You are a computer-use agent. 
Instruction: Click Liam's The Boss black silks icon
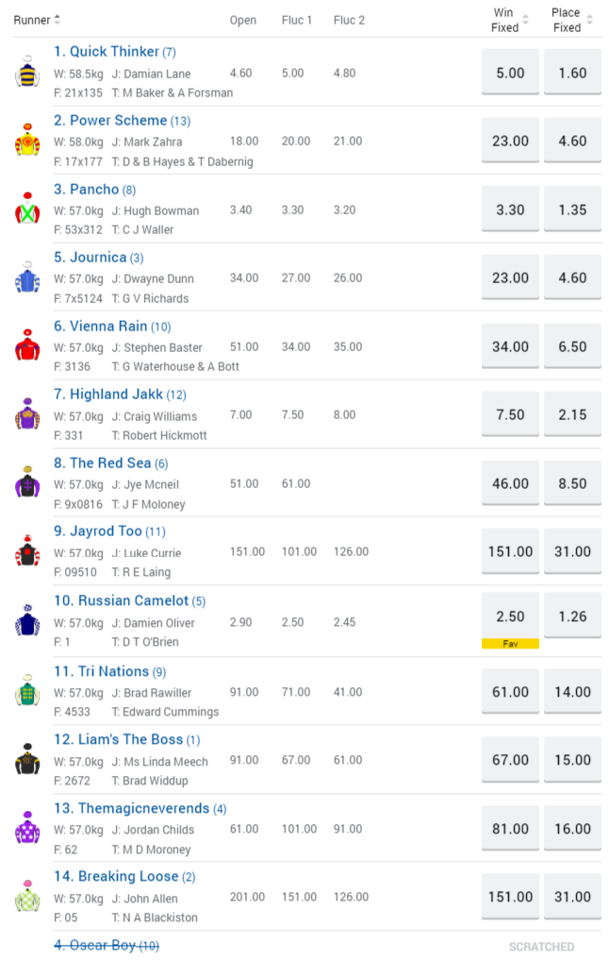point(27,759)
